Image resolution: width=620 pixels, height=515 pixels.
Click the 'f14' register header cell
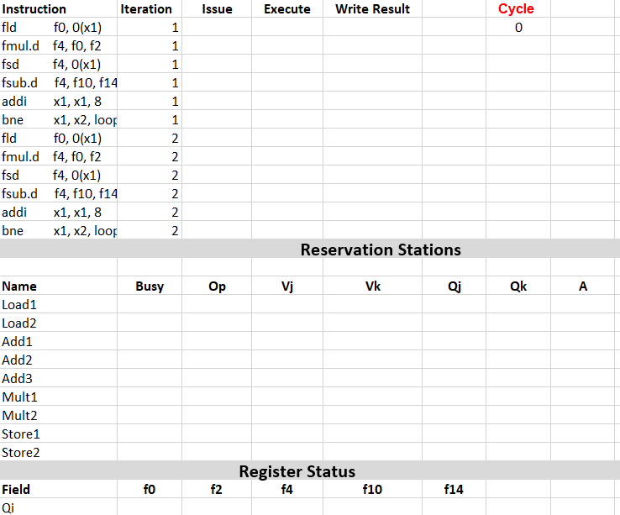pyautogui.click(x=454, y=489)
